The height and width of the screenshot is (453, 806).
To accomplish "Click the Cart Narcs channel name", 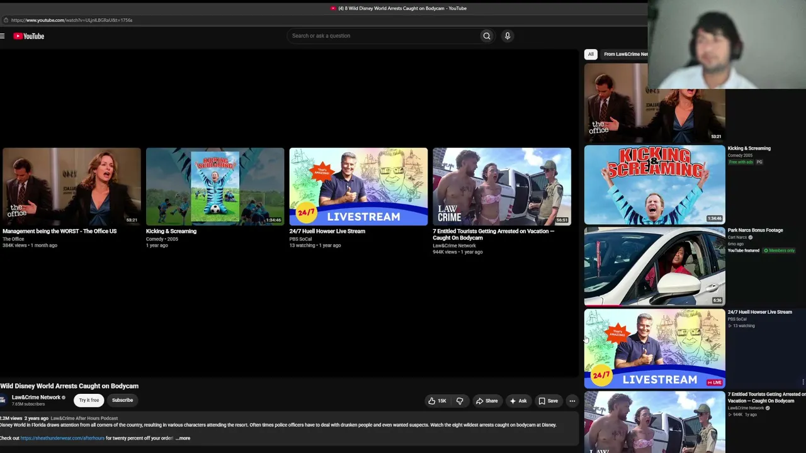I will (x=737, y=238).
